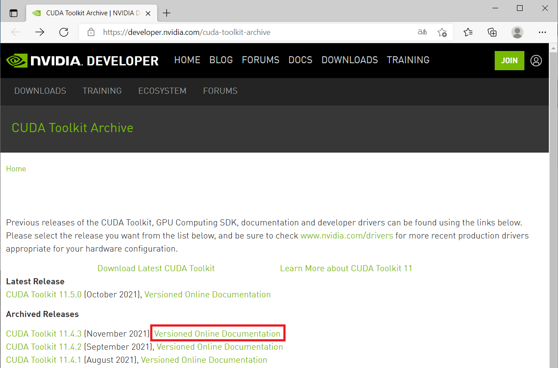The image size is (558, 368).
Task: Click Learn More about CUDA Toolkit 11
Action: [x=346, y=268]
